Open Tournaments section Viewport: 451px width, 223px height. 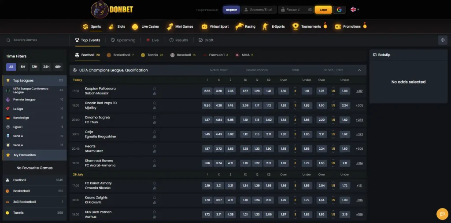tap(310, 26)
